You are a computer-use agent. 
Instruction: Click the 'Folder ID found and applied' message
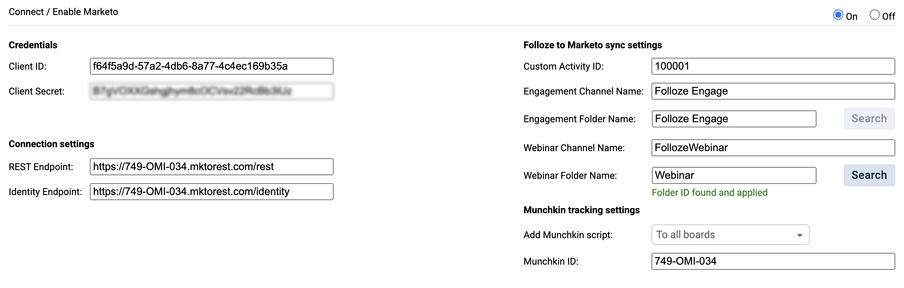[x=709, y=193]
